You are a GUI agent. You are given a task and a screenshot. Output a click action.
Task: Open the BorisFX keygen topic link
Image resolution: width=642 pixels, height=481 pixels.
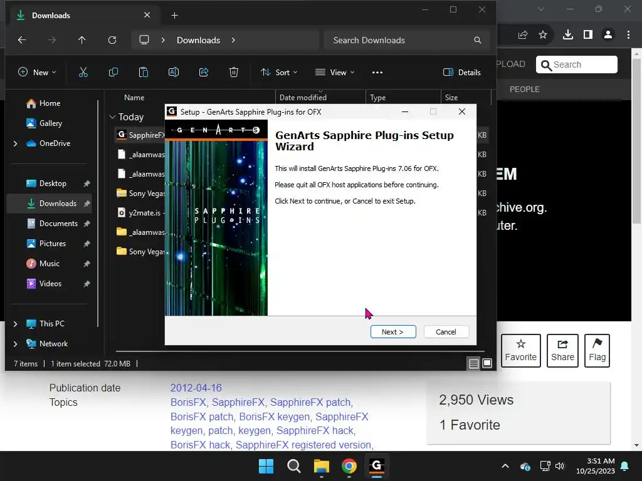[x=275, y=416]
